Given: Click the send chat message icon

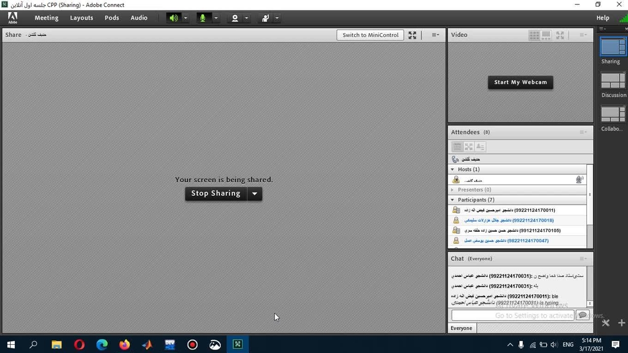Looking at the screenshot, I should [582, 315].
